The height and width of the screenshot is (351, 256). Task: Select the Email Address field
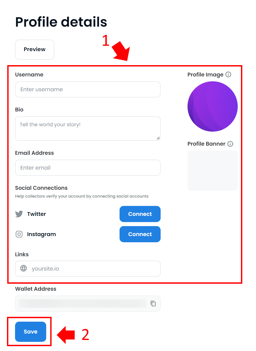point(88,168)
